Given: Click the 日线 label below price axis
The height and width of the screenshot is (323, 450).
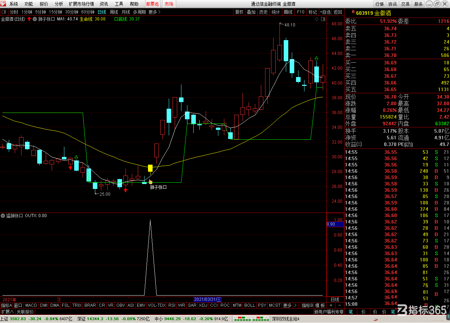Looking at the screenshot, I should coord(335,299).
